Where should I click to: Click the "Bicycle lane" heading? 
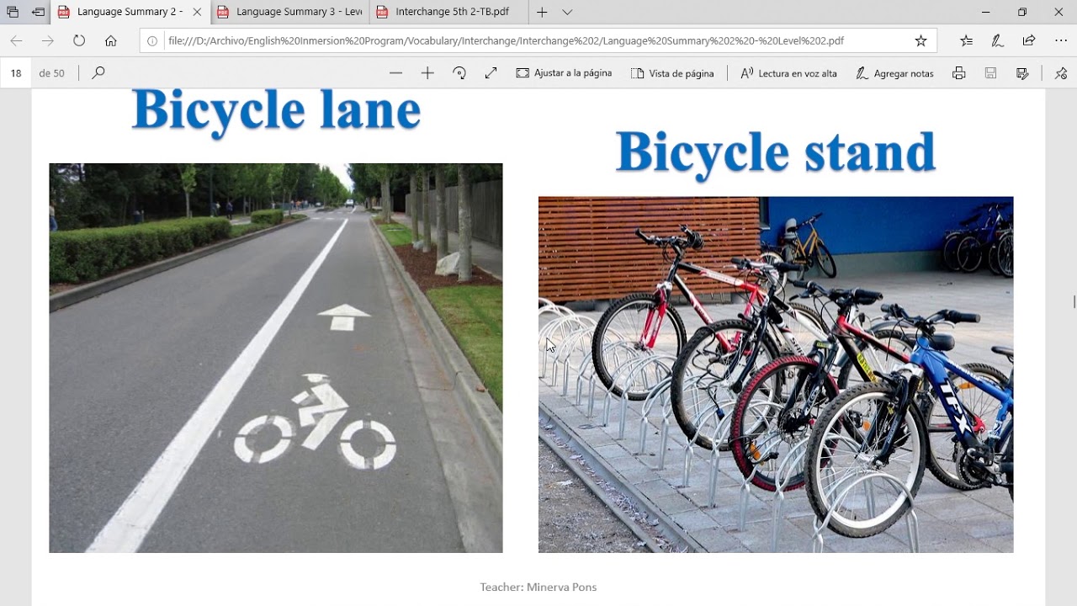point(276,112)
